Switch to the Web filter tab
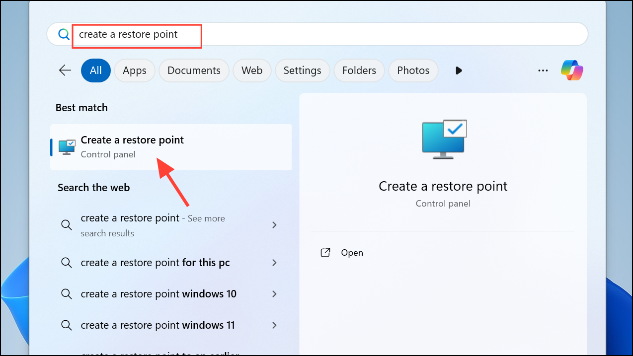 (x=252, y=71)
